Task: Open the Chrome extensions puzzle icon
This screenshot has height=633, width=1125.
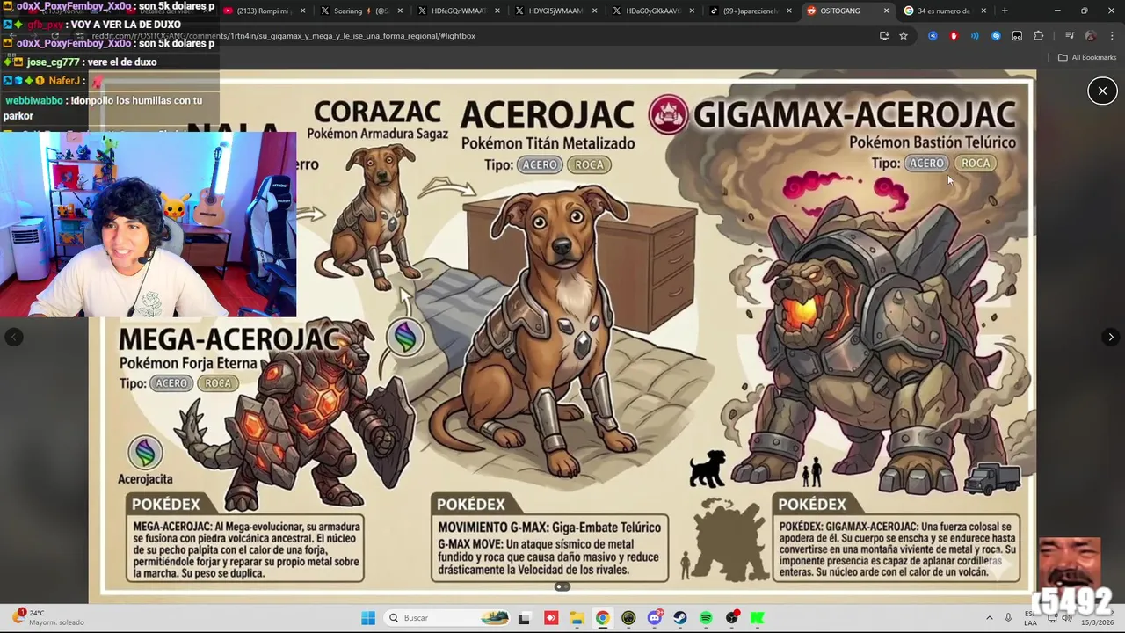Action: pyautogui.click(x=1039, y=36)
